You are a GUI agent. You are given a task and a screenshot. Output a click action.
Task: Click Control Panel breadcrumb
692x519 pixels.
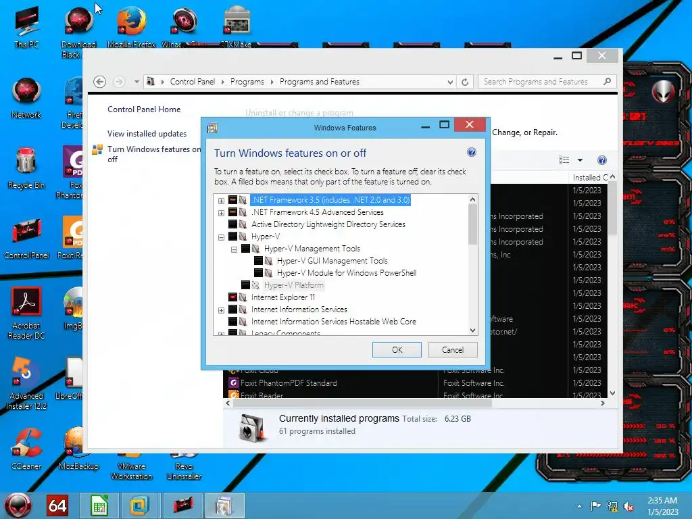[x=193, y=82]
